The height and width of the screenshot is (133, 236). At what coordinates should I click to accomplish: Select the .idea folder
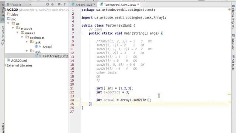15,15
